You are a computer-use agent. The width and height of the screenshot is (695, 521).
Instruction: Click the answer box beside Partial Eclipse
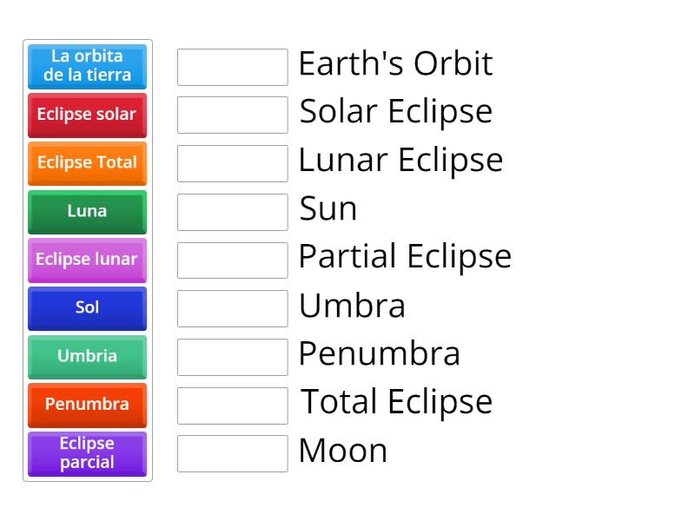[x=232, y=258]
